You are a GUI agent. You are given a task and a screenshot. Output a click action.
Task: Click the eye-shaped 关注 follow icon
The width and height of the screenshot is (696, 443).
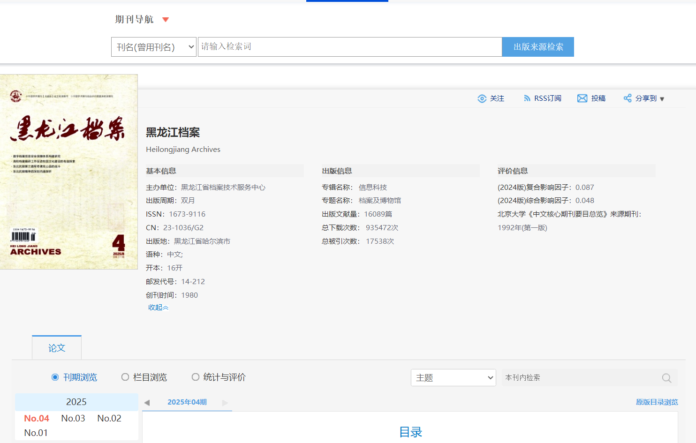pyautogui.click(x=482, y=98)
